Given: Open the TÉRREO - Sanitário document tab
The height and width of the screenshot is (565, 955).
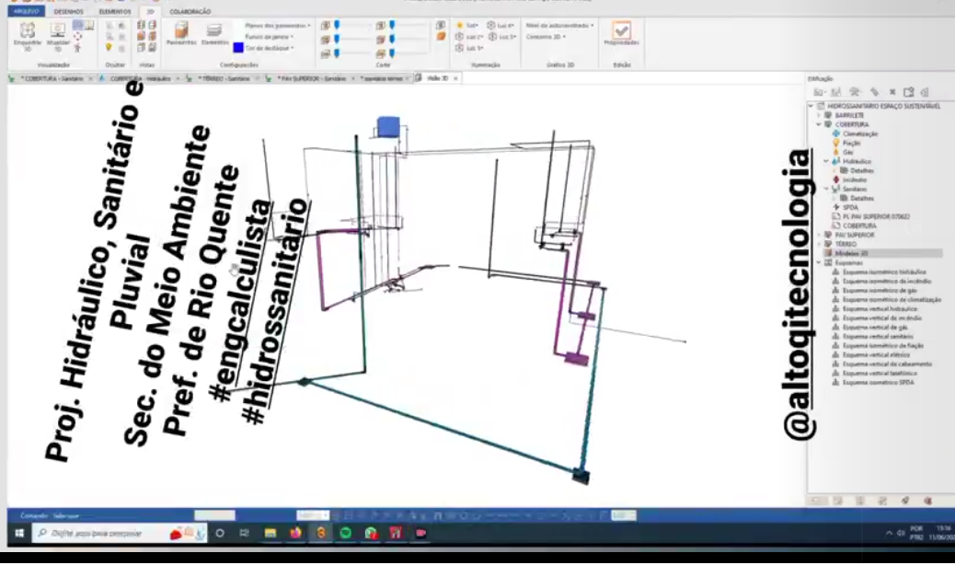Looking at the screenshot, I should pyautogui.click(x=224, y=78).
